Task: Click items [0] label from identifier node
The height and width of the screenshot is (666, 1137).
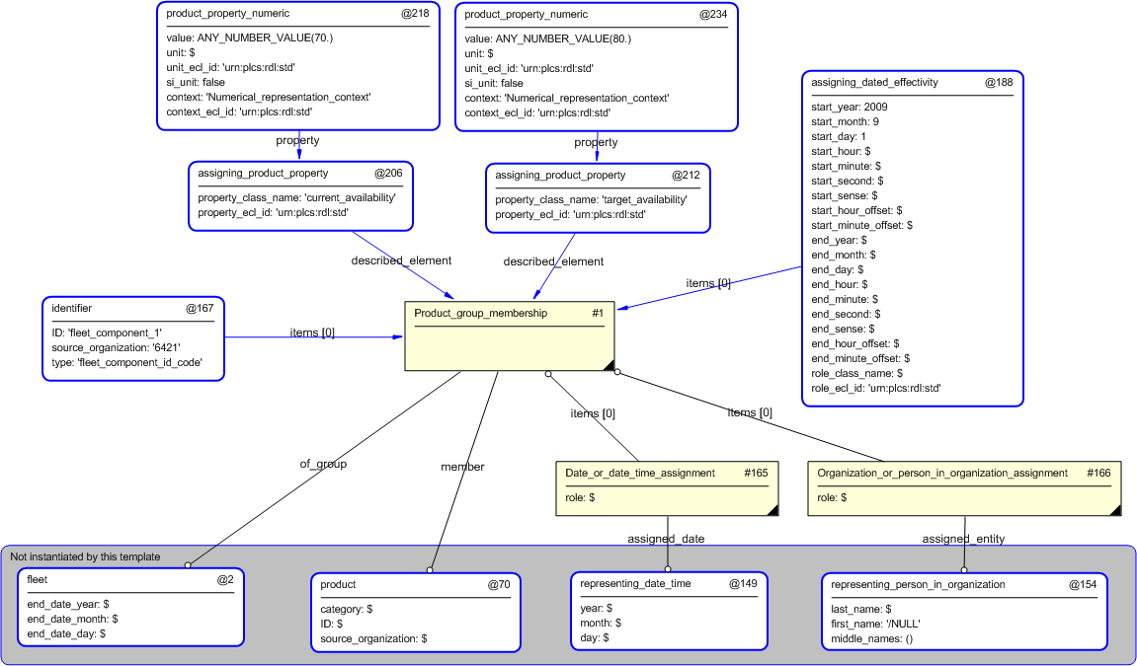Action: pos(312,333)
